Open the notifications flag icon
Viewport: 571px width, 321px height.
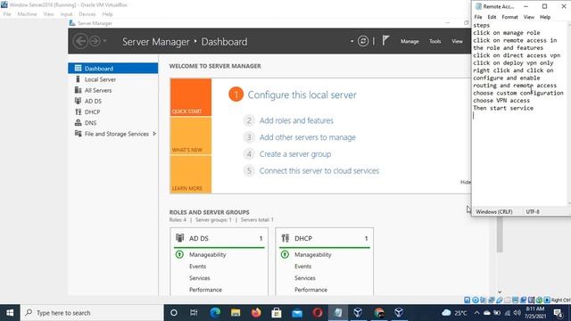tap(385, 41)
